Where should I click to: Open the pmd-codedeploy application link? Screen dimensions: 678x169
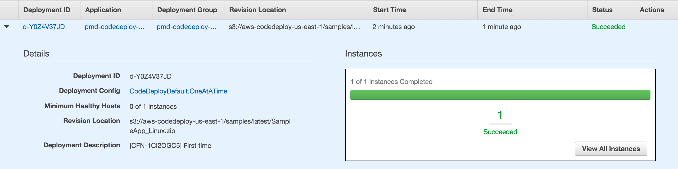coord(115,27)
